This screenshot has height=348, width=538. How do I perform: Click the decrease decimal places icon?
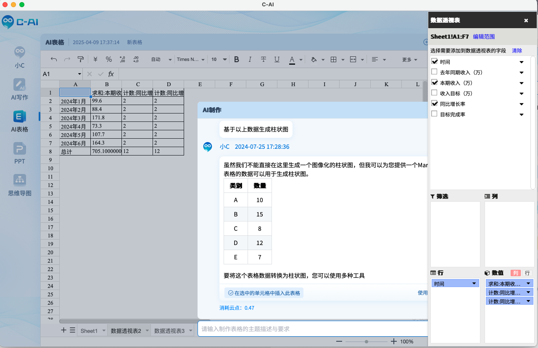point(122,59)
